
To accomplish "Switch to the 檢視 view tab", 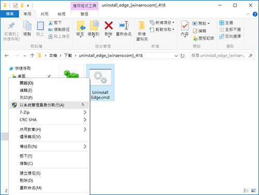I will click(62, 14).
